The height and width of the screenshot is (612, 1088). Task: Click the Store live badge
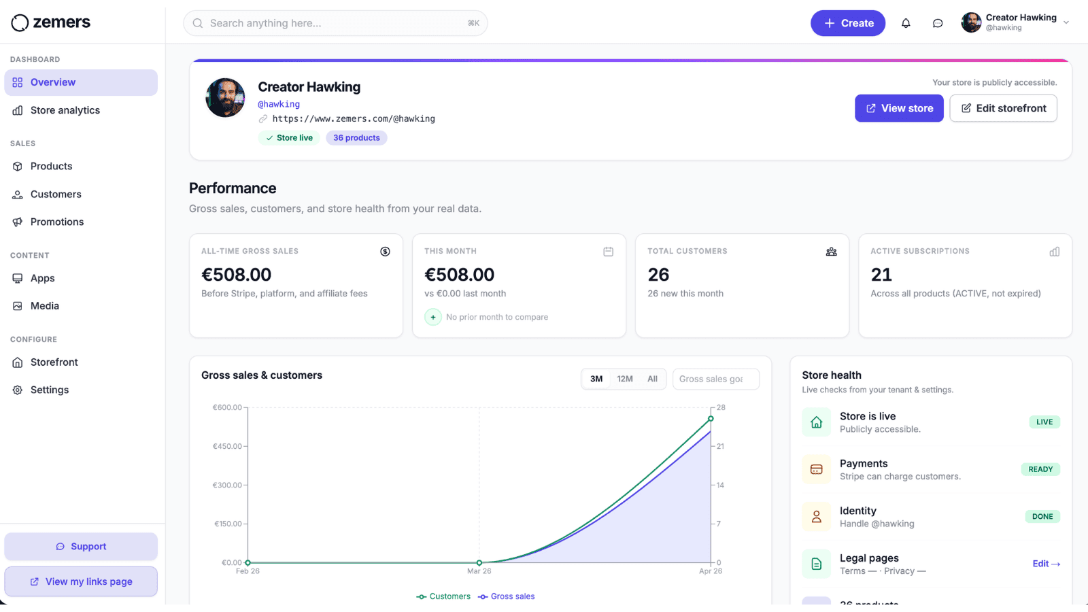289,138
